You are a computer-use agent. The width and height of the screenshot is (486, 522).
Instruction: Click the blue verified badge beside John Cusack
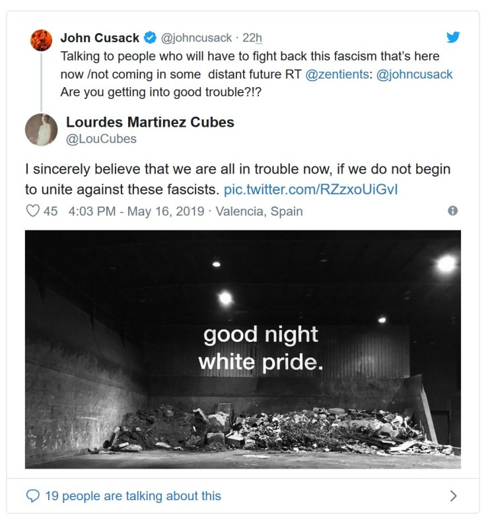click(x=151, y=38)
